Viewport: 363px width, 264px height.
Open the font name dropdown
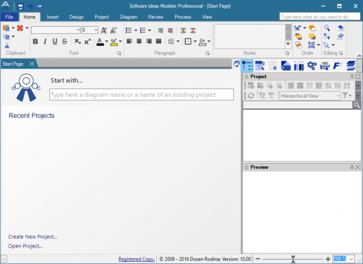[78, 30]
